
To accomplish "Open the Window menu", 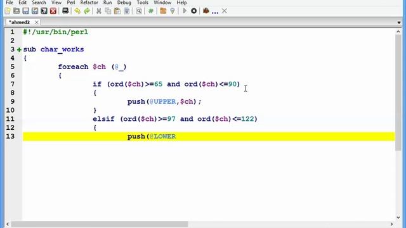I will [x=162, y=3].
